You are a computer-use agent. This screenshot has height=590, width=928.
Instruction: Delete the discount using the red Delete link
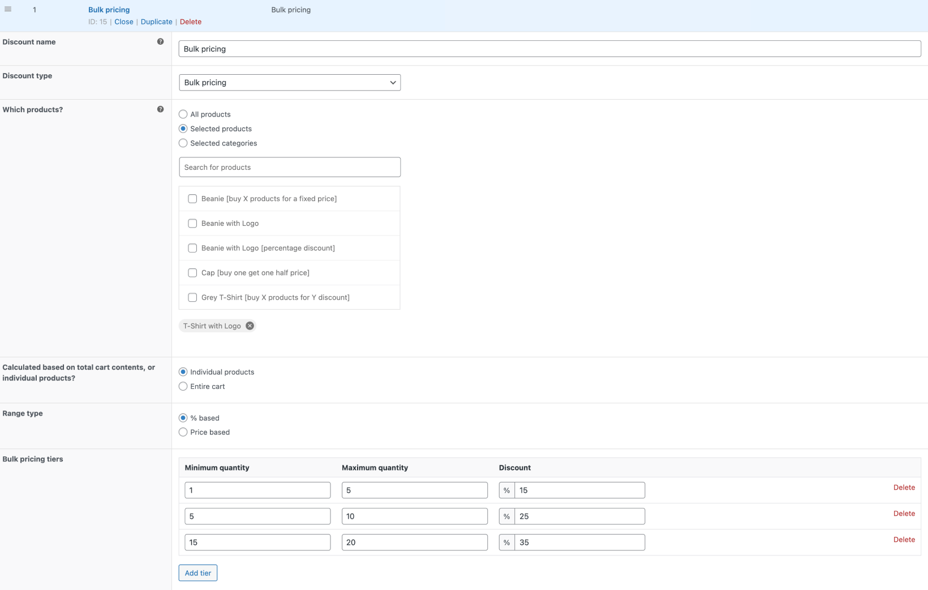click(x=190, y=22)
